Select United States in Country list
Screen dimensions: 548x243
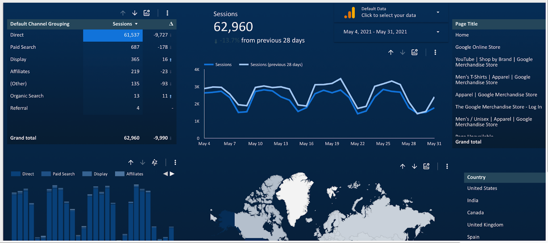[482, 188]
